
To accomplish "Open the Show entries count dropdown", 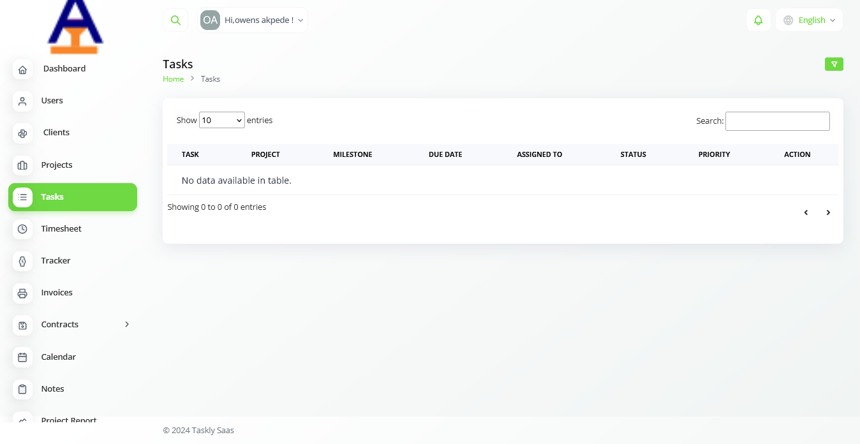I will coord(221,120).
